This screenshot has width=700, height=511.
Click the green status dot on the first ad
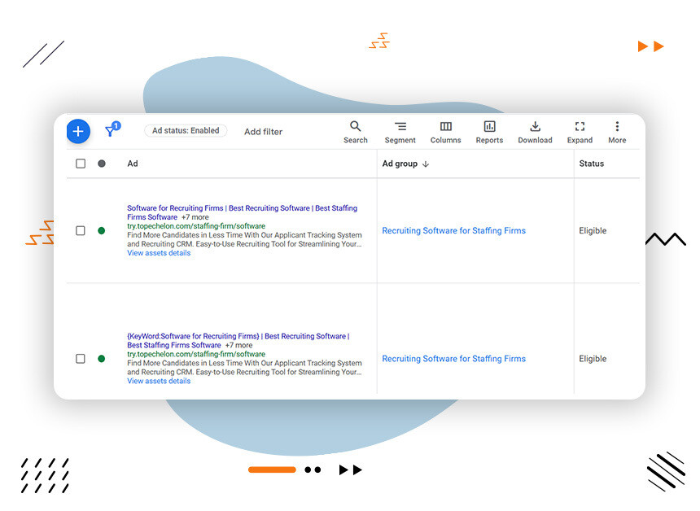pos(101,230)
